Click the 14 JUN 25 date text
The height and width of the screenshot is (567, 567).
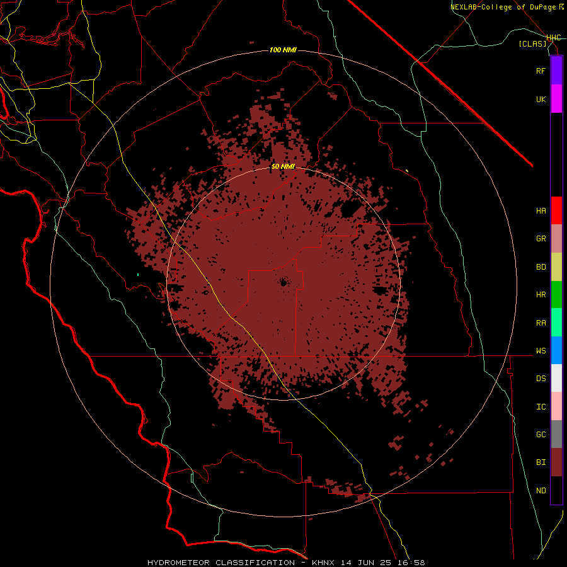click(x=366, y=563)
